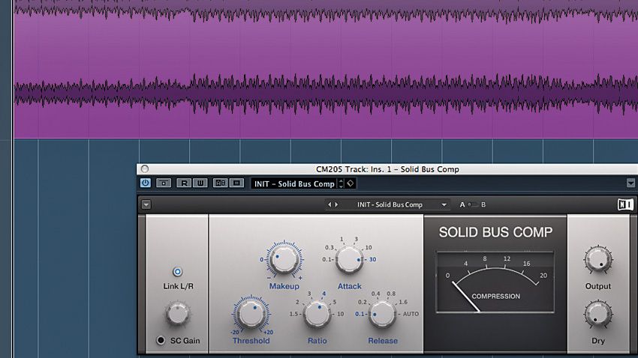The width and height of the screenshot is (638, 358).
Task: Expand the plugin menu arrow at top left
Action: click(x=146, y=204)
